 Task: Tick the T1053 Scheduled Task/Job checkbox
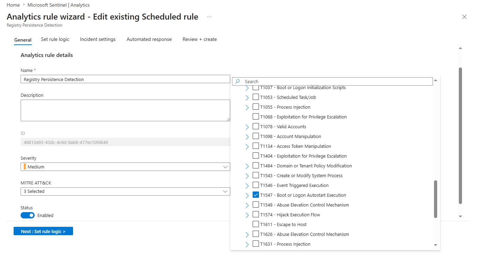(256, 97)
